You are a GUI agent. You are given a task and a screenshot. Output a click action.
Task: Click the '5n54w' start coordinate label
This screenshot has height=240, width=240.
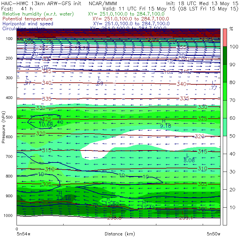point(23,234)
